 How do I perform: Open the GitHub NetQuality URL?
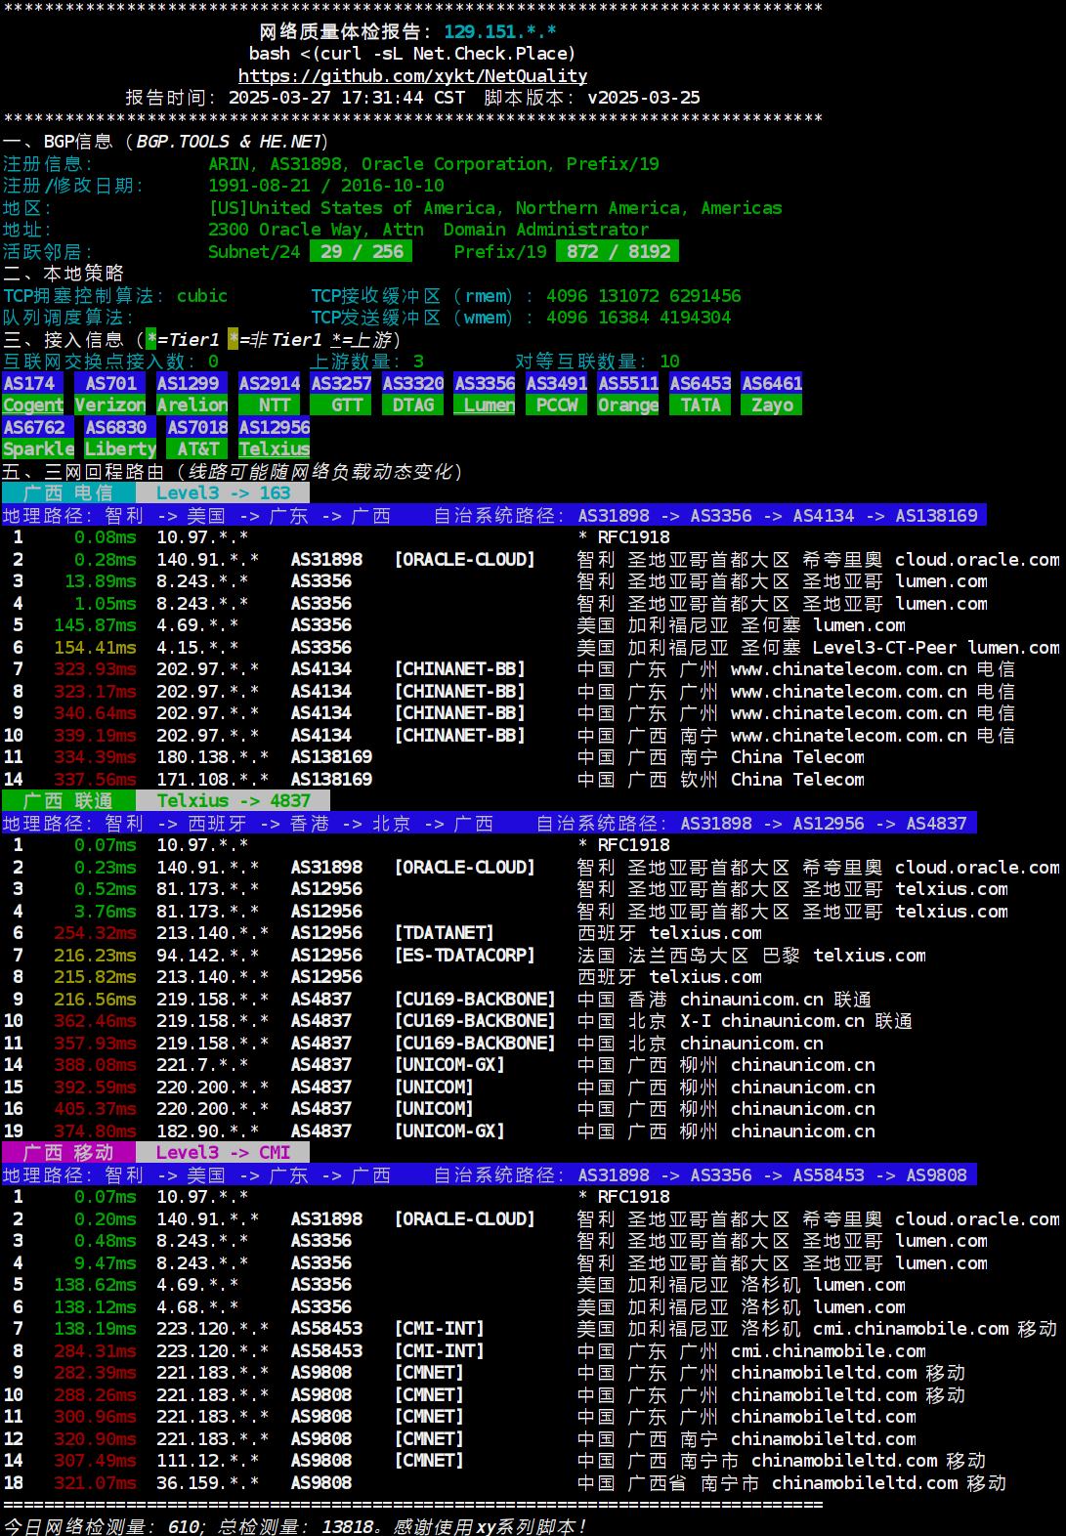pyautogui.click(x=412, y=76)
